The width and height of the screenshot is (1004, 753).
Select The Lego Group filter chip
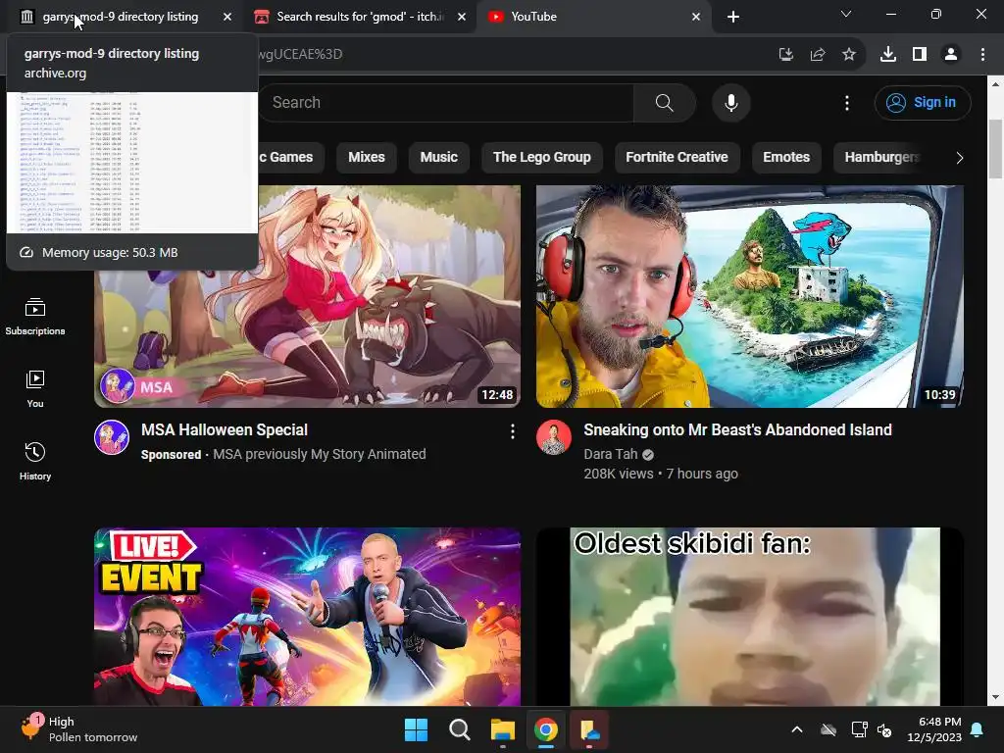coord(541,158)
